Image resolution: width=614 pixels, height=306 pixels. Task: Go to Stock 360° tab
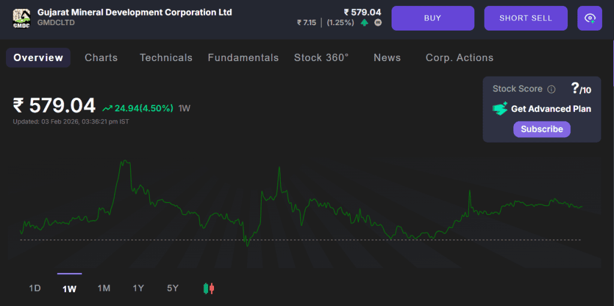tap(321, 58)
